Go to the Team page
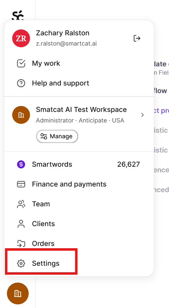Screen dimensions: 169x308 79,204
